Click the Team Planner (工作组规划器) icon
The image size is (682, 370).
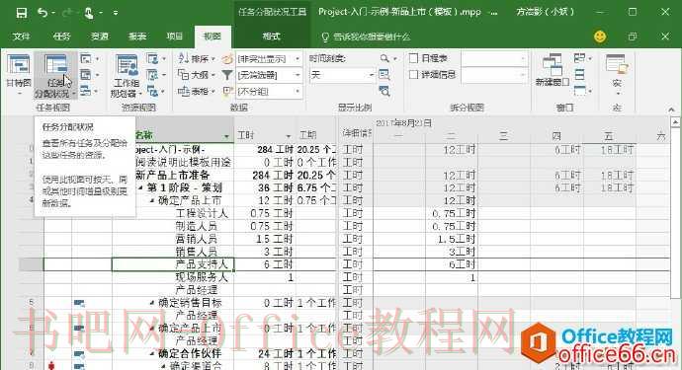coord(127,66)
